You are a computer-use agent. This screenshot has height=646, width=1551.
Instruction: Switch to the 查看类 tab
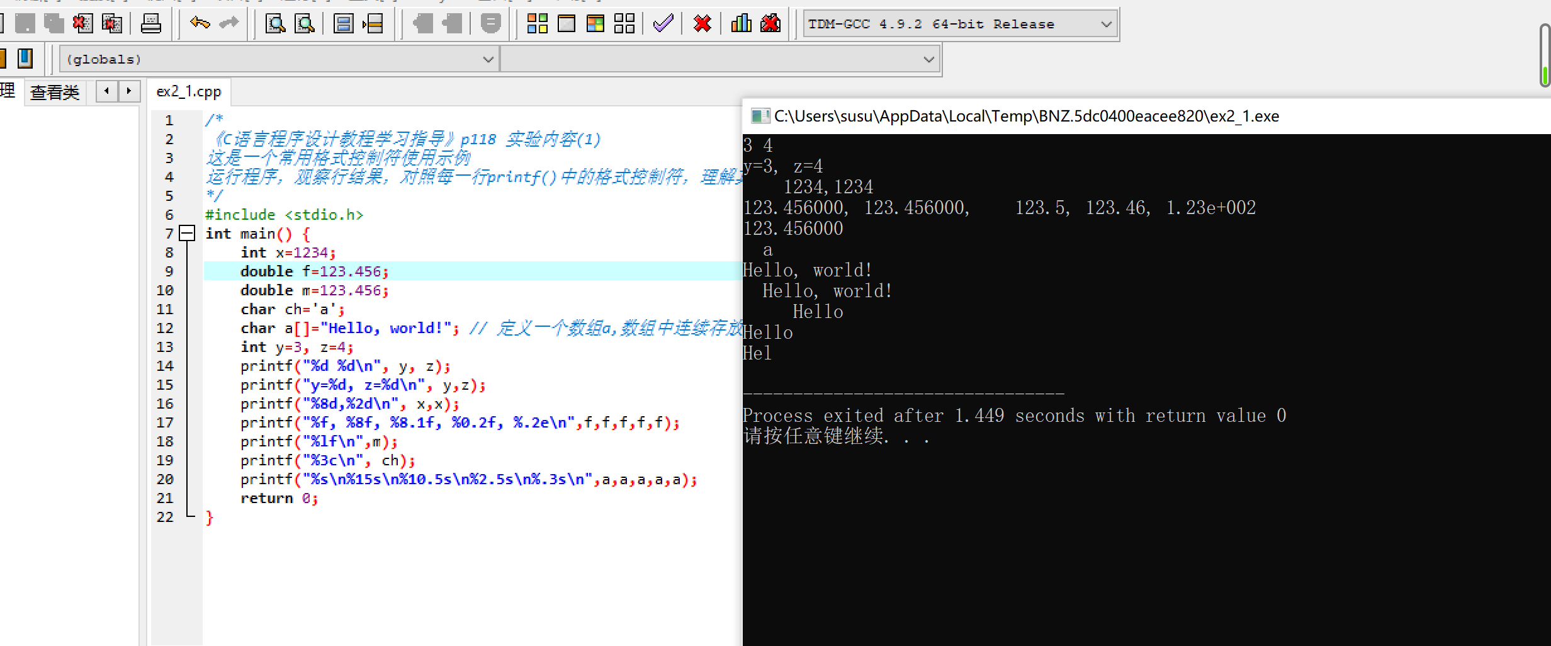tap(55, 93)
